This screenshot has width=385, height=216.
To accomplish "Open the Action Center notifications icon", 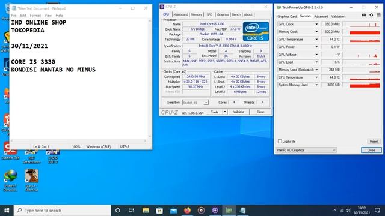I will 377,211.
